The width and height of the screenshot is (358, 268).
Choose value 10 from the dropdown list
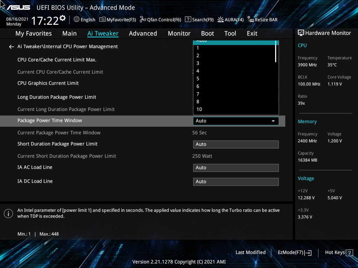[x=235, y=110]
